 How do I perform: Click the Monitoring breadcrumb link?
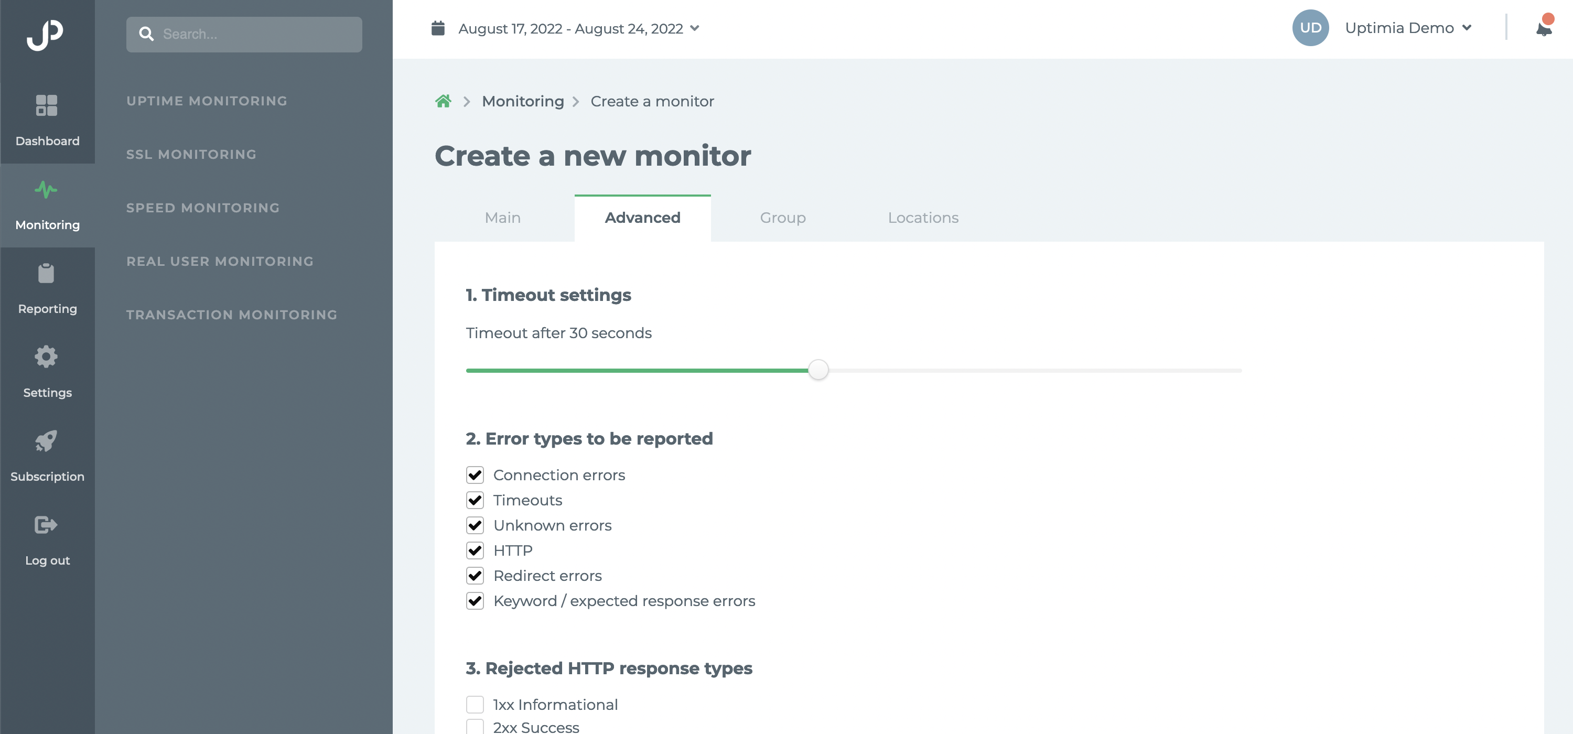(x=523, y=101)
